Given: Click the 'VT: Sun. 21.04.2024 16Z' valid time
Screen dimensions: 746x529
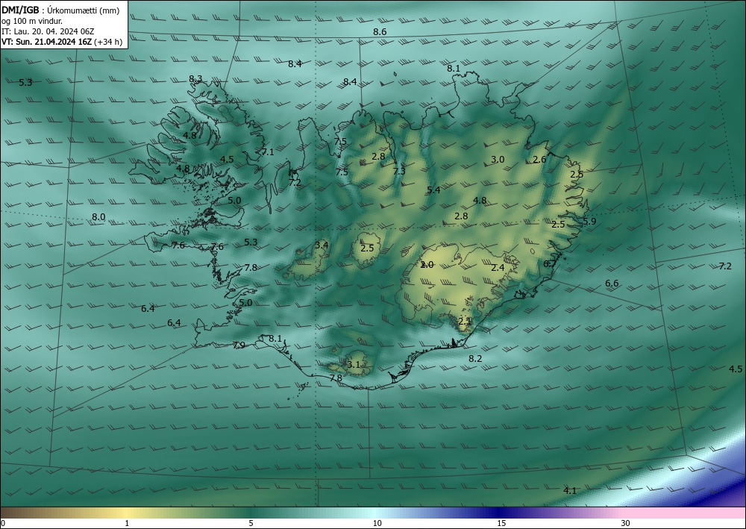Looking at the screenshot, I should 46,42.
